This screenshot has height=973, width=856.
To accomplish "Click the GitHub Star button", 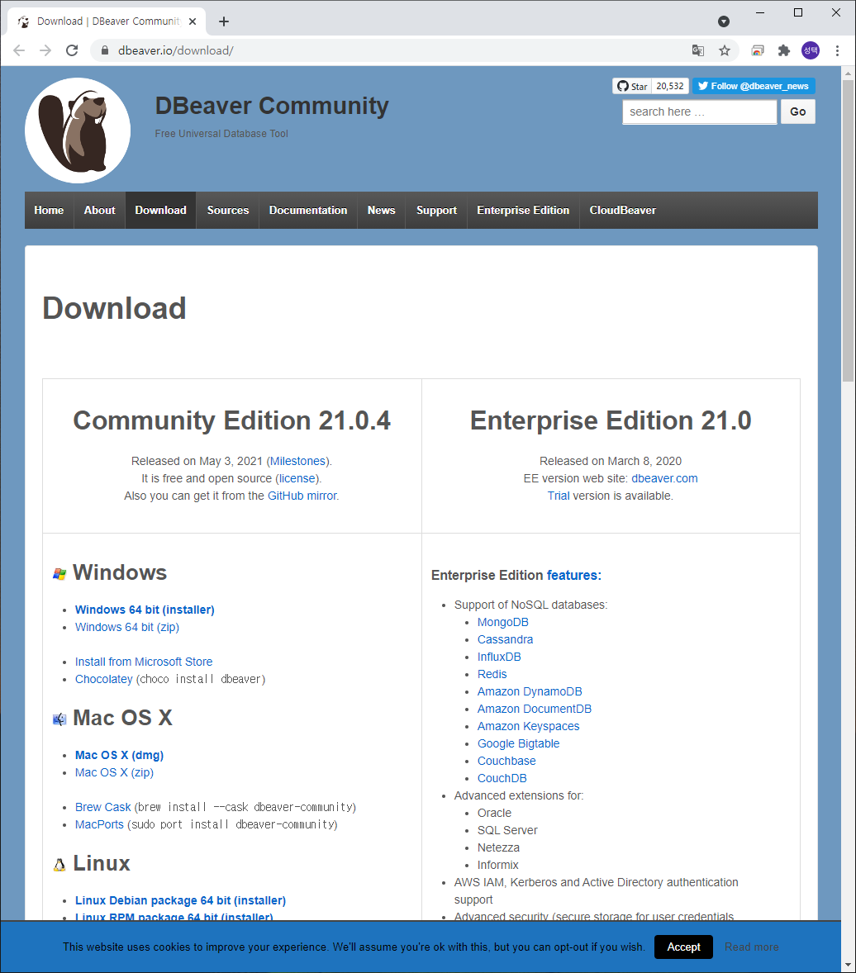I will point(632,86).
